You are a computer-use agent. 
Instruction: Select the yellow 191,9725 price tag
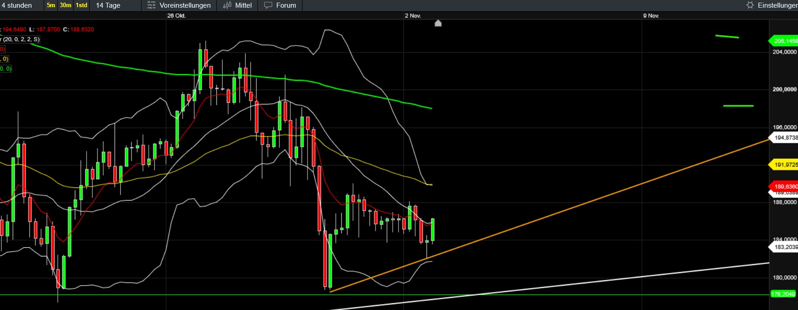coord(784,165)
